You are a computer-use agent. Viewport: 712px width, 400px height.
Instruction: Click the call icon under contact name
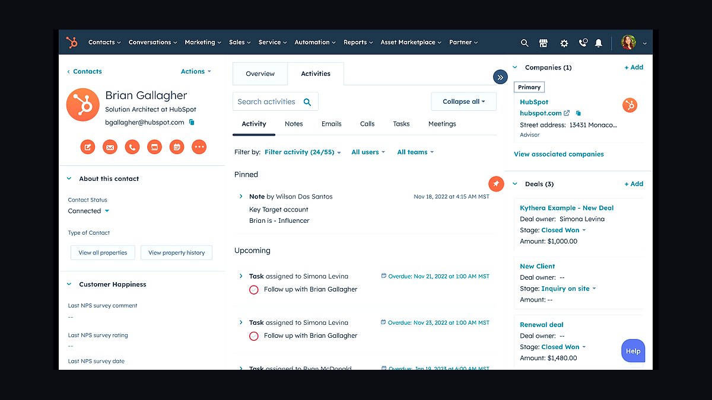(132, 146)
